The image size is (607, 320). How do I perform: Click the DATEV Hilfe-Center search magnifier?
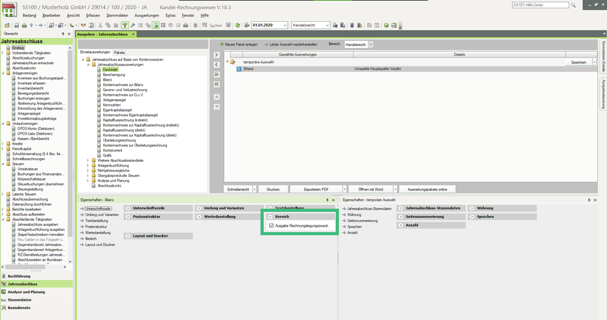(574, 5)
